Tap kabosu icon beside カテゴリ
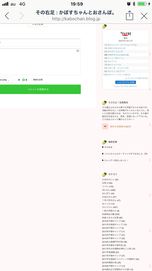152x271 pixels. point(104,174)
